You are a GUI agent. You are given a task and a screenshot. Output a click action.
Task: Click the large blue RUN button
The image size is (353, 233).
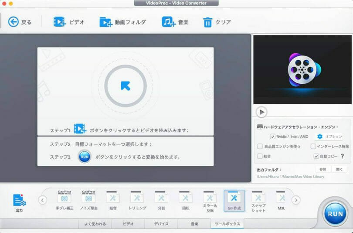click(x=335, y=214)
